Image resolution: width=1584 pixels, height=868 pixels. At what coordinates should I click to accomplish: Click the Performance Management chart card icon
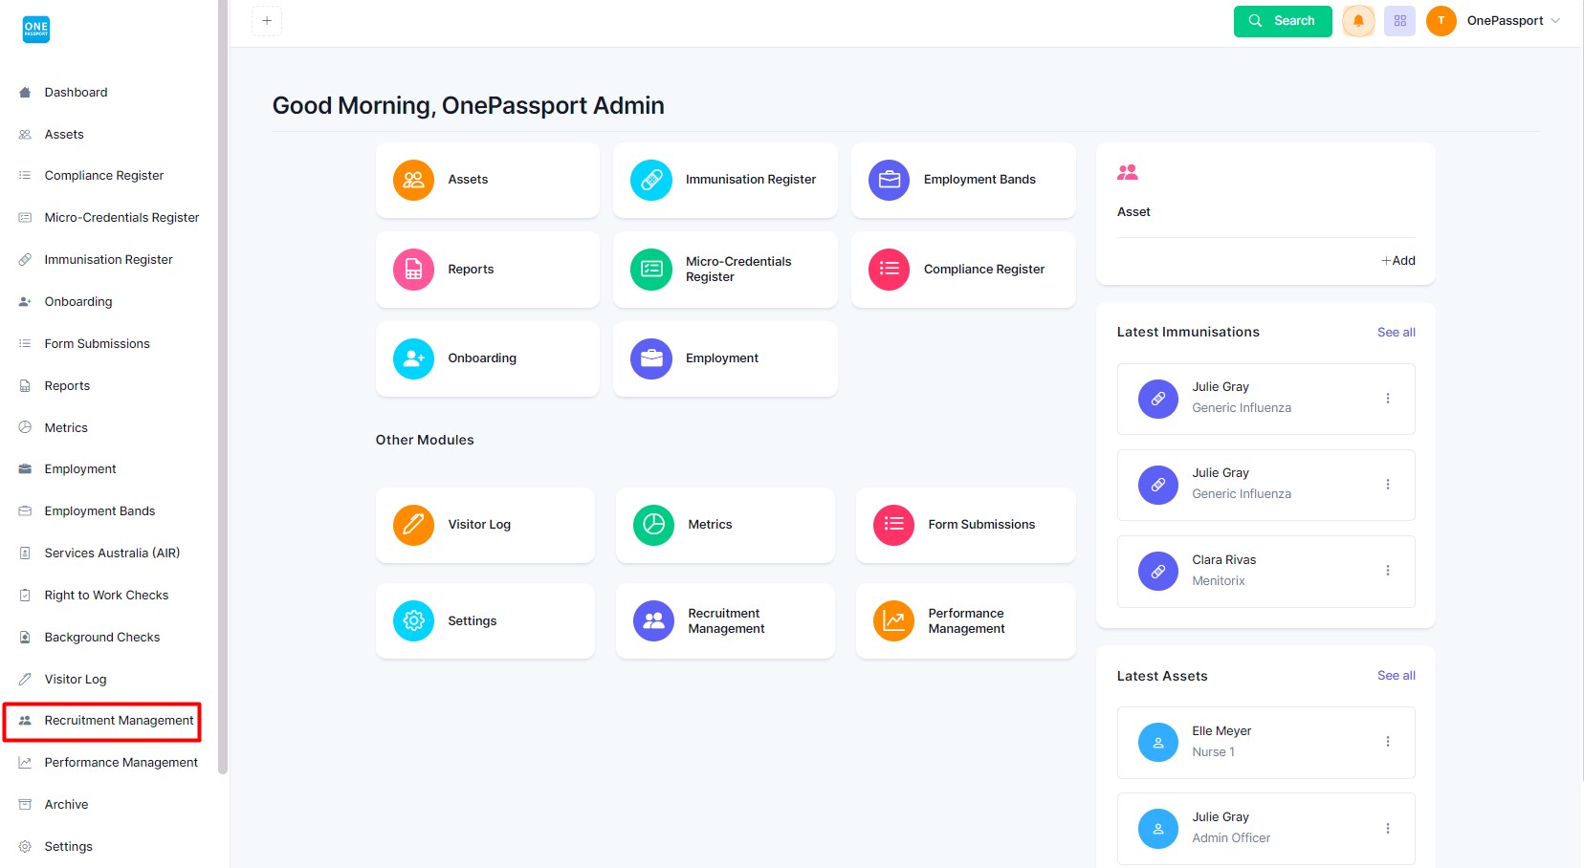click(x=893, y=621)
